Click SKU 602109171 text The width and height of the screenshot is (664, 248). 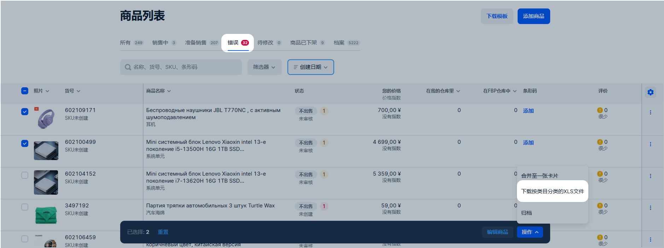pyautogui.click(x=80, y=110)
